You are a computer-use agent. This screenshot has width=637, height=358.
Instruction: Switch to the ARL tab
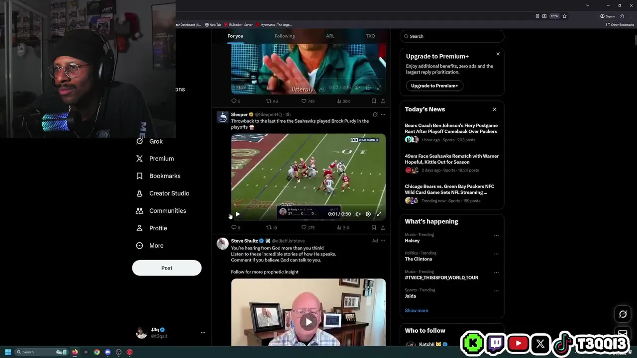click(330, 36)
